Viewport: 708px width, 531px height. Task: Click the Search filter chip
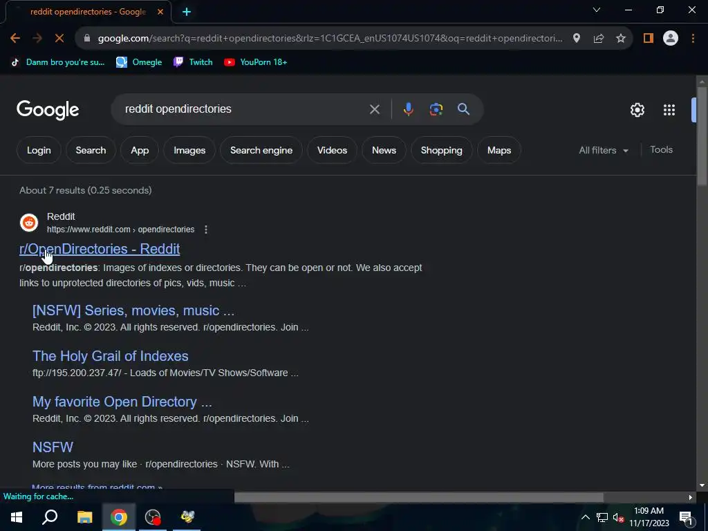[x=91, y=150]
